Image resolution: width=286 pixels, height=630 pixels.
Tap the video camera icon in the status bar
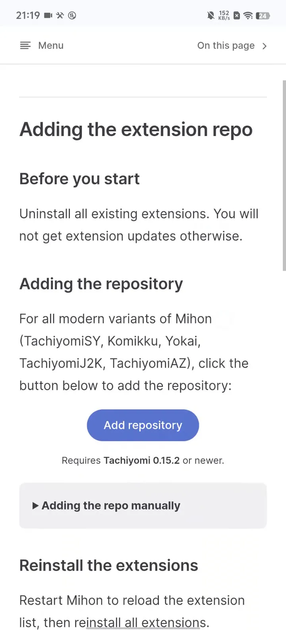coord(48,16)
